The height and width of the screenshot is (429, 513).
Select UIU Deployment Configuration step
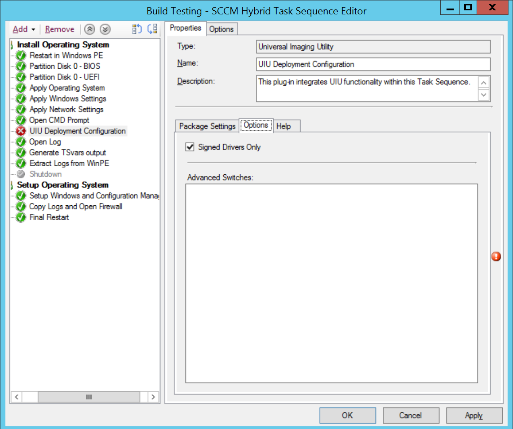pyautogui.click(x=78, y=131)
